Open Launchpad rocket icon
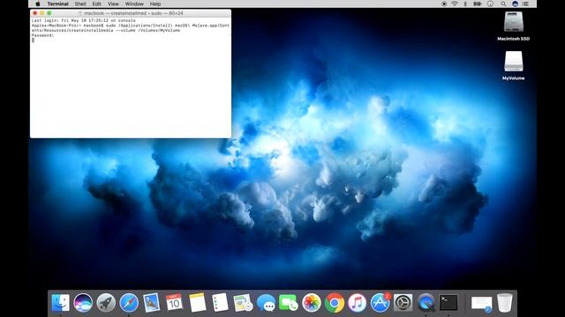The height and width of the screenshot is (317, 565). 106,303
